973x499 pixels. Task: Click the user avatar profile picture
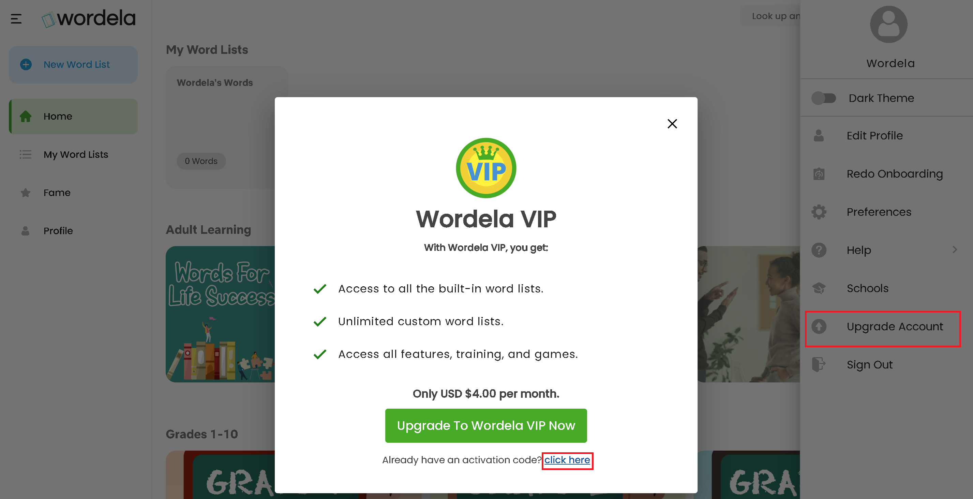(x=888, y=25)
